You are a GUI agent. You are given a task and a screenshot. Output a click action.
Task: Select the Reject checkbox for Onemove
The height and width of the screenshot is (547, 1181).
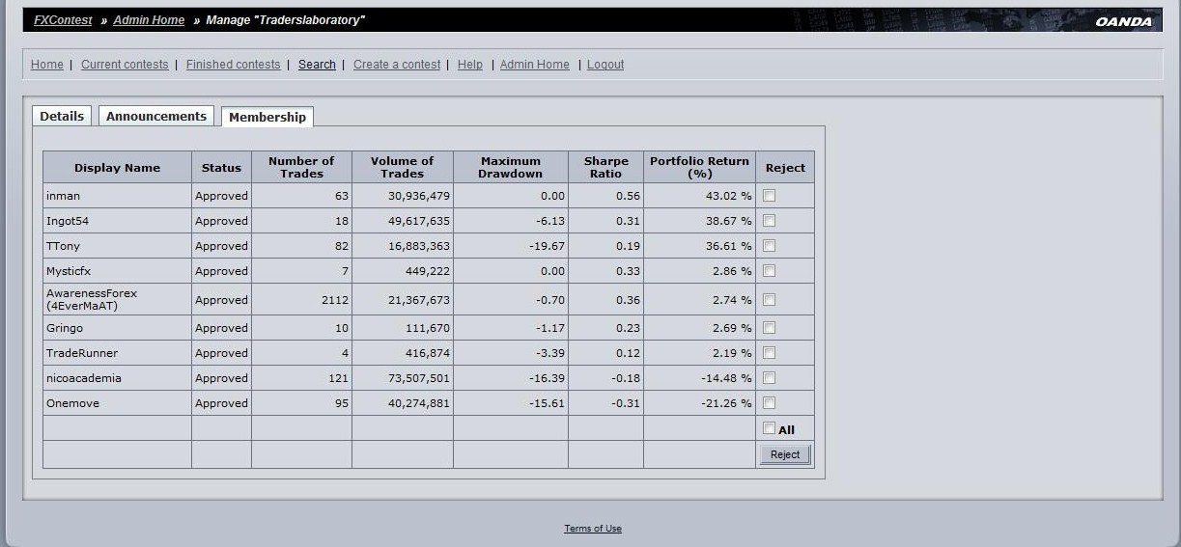[x=769, y=403]
